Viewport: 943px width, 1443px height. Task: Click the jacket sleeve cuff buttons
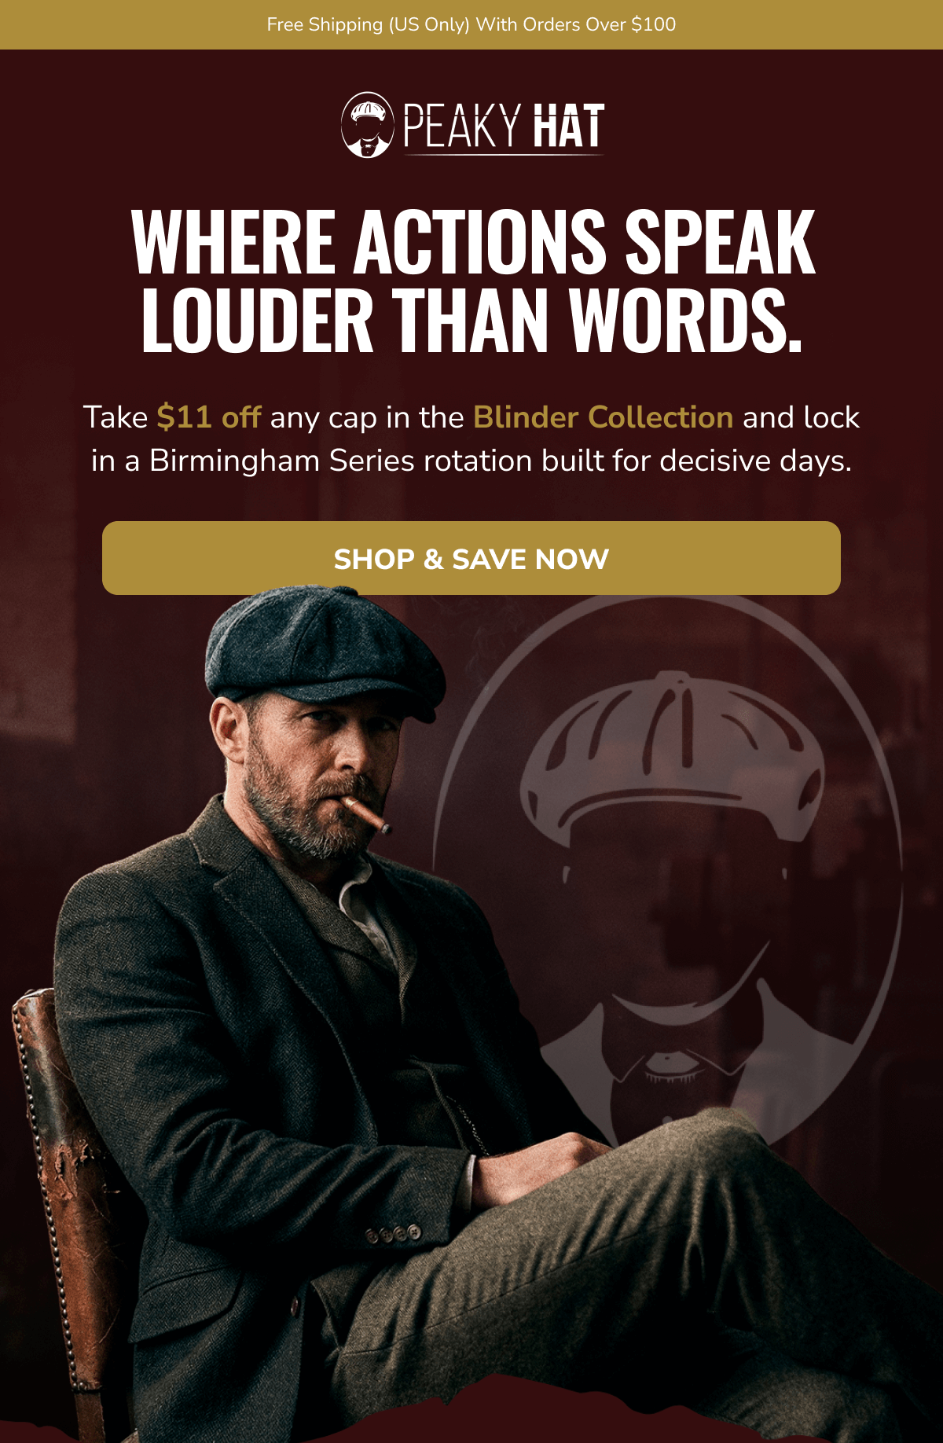(394, 1234)
